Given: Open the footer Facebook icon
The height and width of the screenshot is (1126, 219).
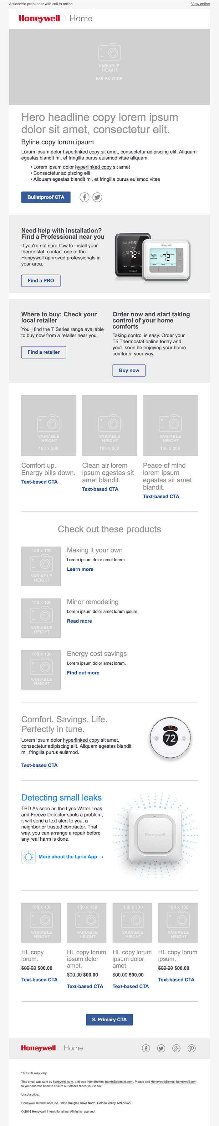Looking at the screenshot, I should point(146,1048).
